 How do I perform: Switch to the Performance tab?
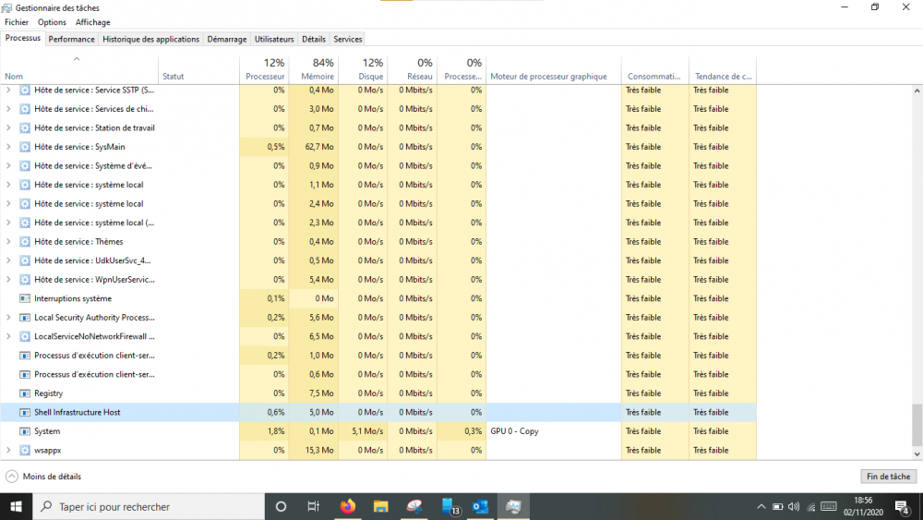click(x=71, y=39)
